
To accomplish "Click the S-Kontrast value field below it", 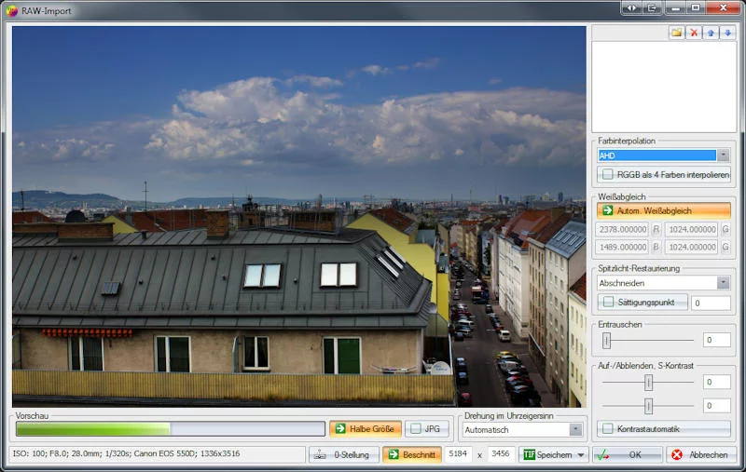I will click(716, 406).
